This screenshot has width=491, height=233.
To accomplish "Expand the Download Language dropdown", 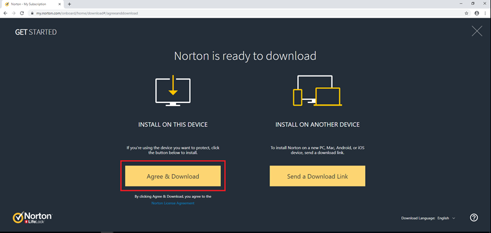I will (446, 218).
